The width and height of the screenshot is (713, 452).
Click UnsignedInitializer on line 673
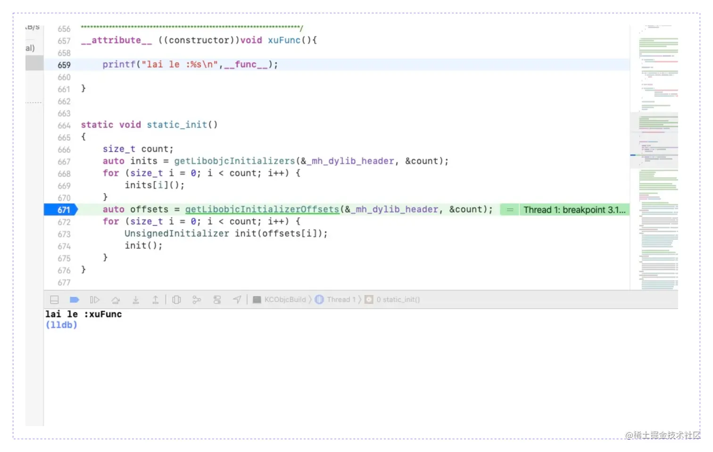(177, 233)
